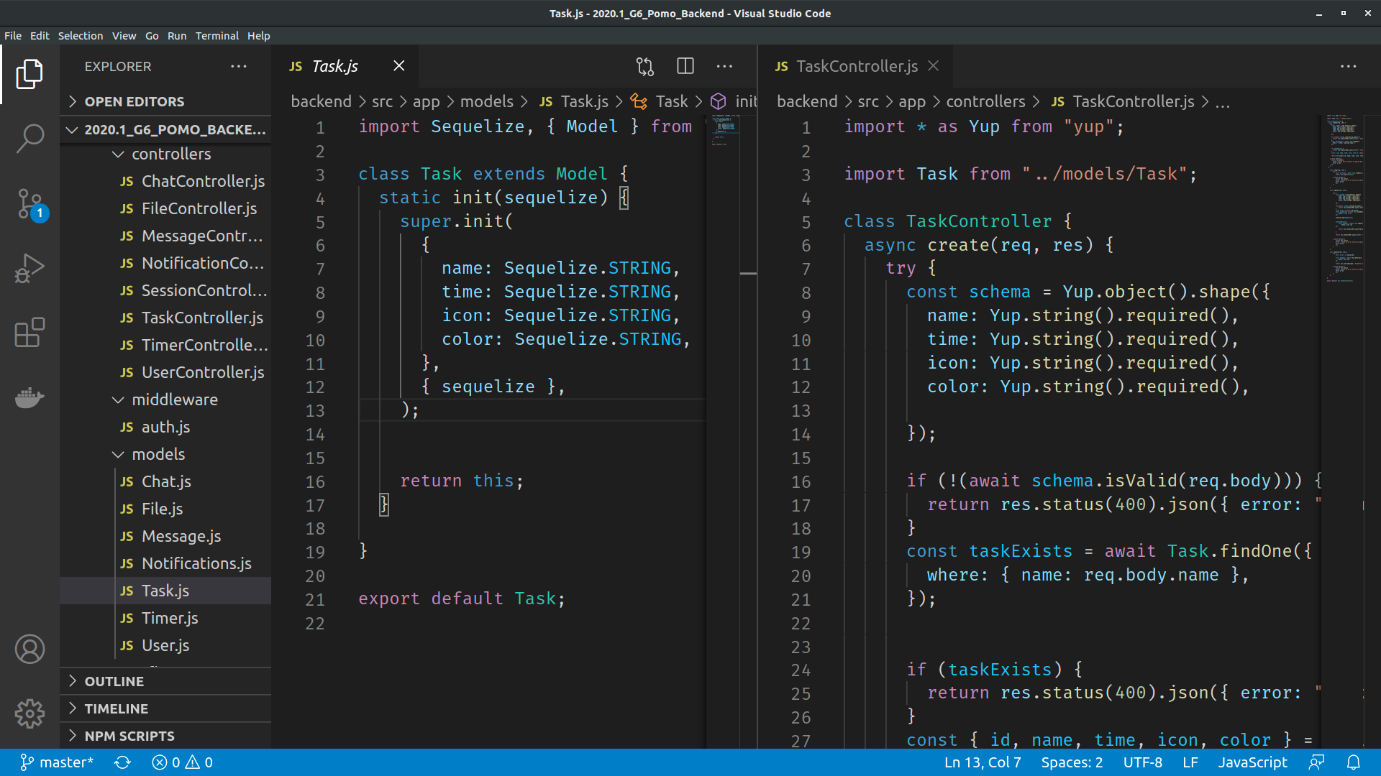
Task: Open Timer.js under models
Action: pyautogui.click(x=165, y=618)
